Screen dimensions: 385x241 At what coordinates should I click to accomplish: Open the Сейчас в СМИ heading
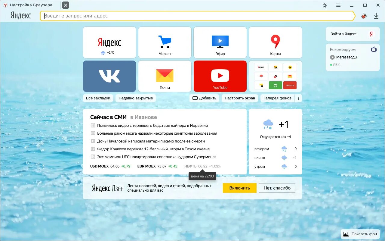(108, 117)
